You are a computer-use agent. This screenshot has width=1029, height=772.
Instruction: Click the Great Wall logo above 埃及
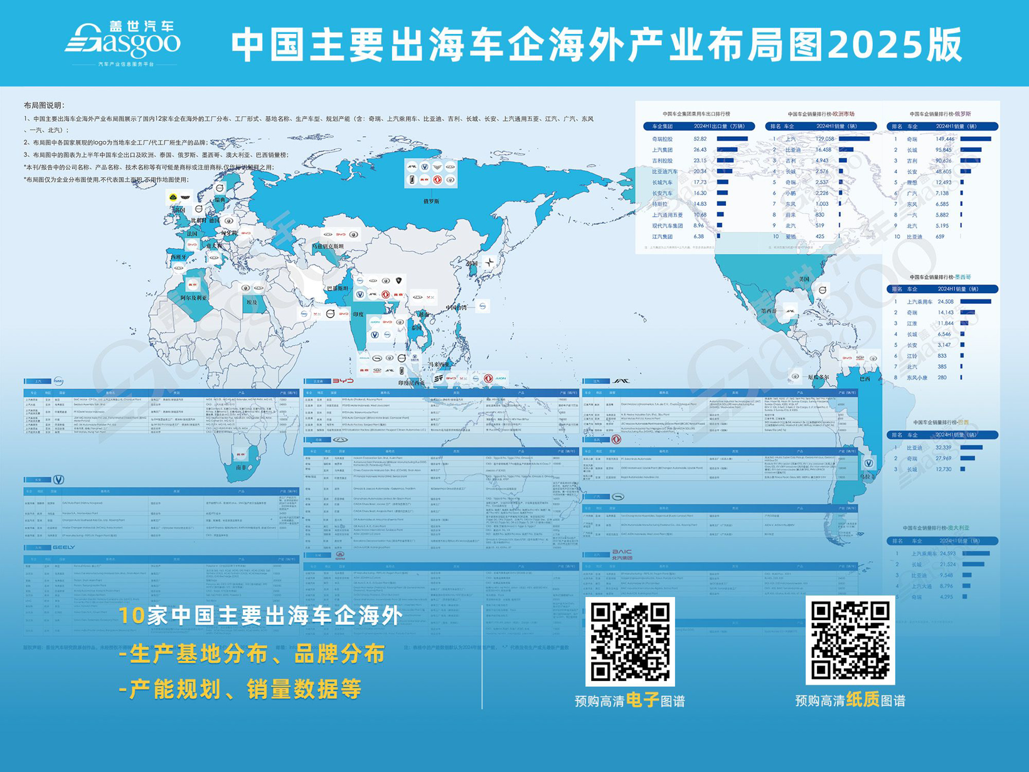click(245, 288)
